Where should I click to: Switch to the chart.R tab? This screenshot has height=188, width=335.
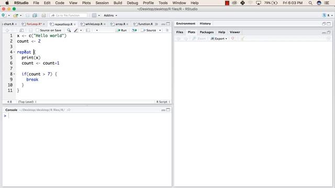tap(9, 24)
